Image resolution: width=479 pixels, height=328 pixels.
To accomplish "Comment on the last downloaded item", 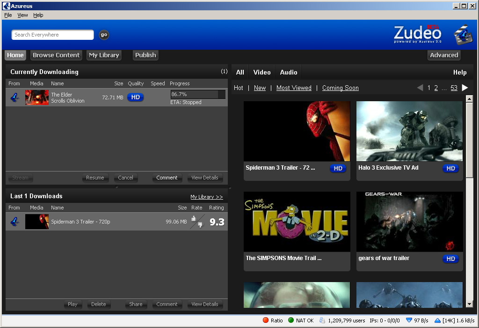I will point(167,304).
